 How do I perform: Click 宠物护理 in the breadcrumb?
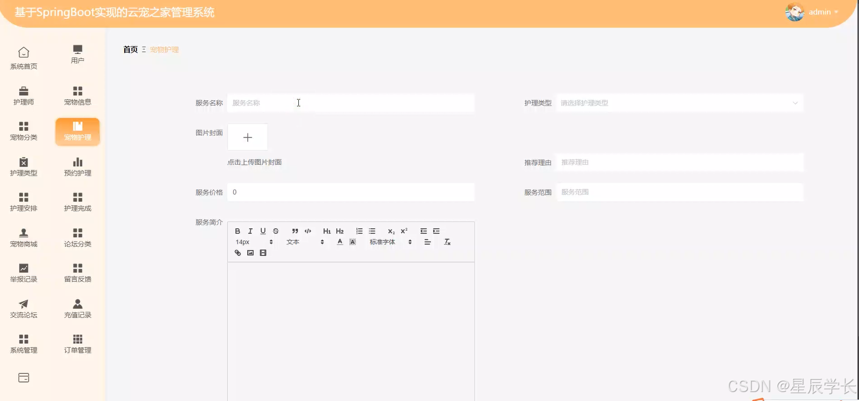164,49
